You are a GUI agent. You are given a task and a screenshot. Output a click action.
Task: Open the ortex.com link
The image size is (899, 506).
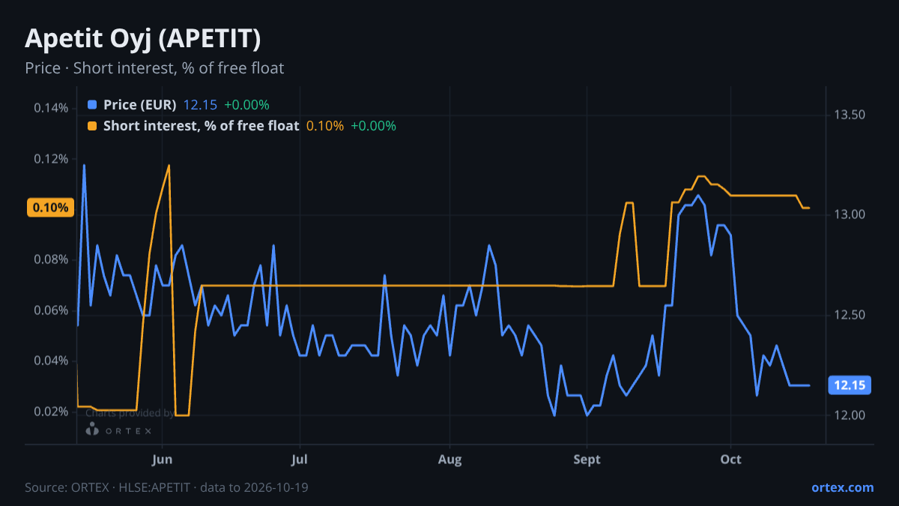coord(842,487)
